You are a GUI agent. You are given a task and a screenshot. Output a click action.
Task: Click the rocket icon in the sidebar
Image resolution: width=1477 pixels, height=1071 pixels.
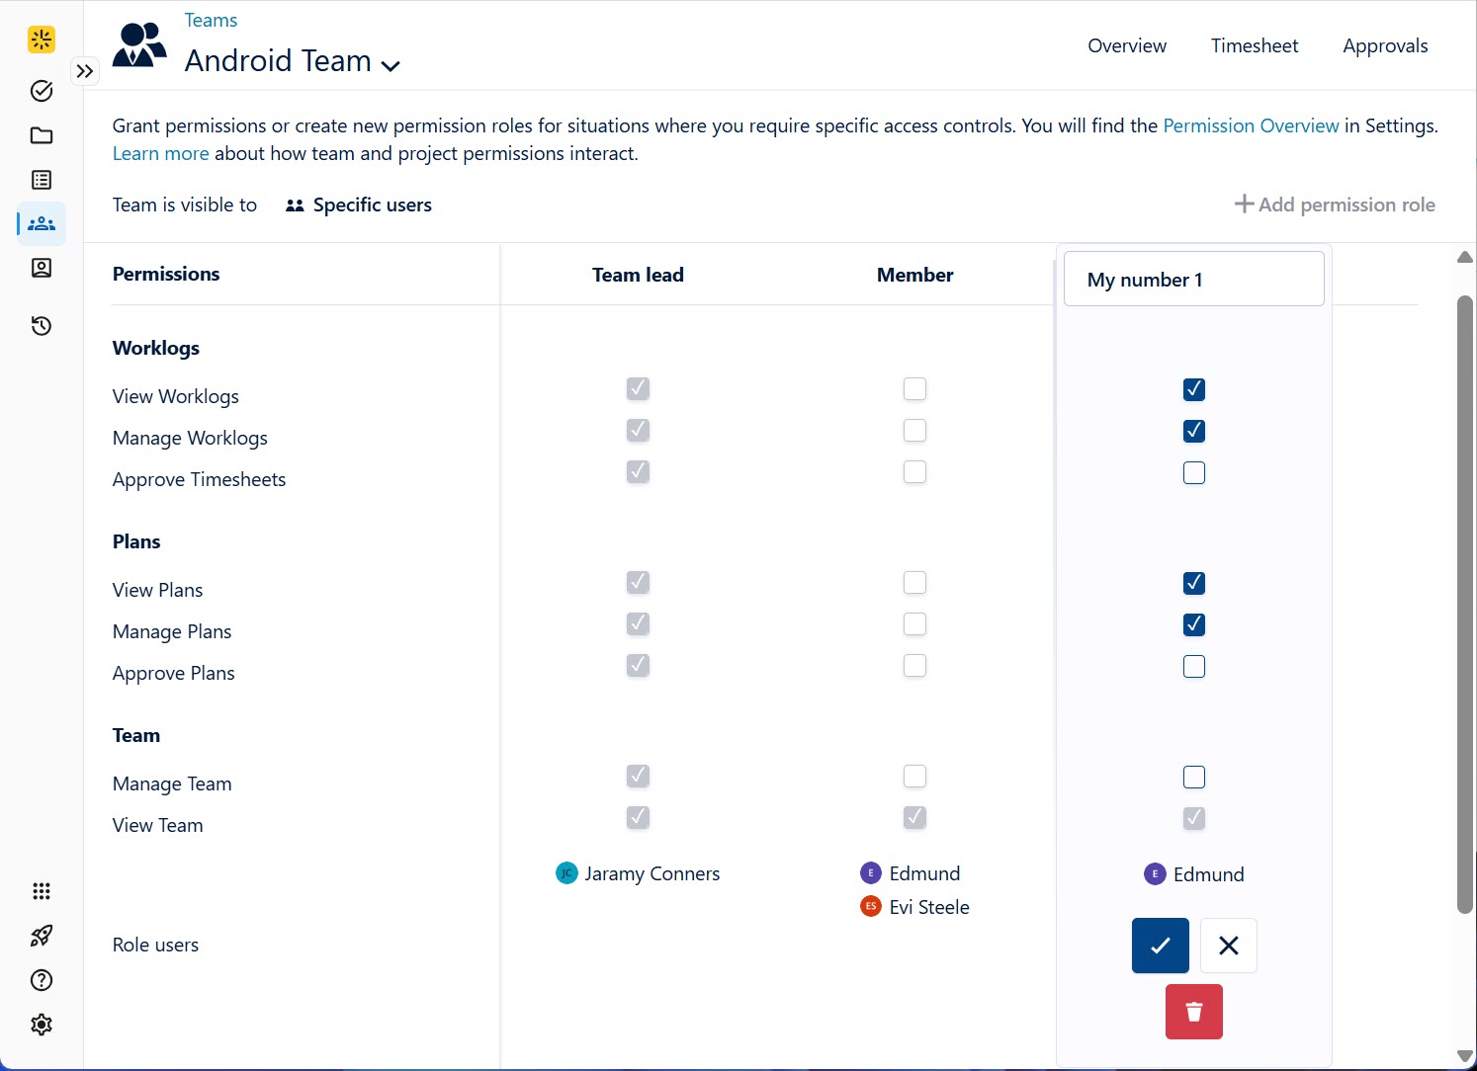tap(42, 936)
